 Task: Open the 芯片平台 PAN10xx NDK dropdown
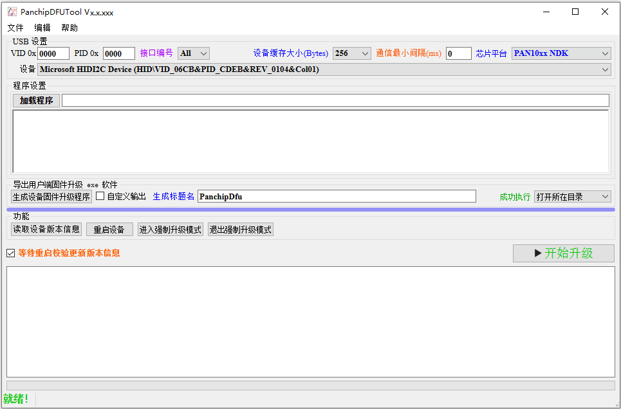pos(561,53)
